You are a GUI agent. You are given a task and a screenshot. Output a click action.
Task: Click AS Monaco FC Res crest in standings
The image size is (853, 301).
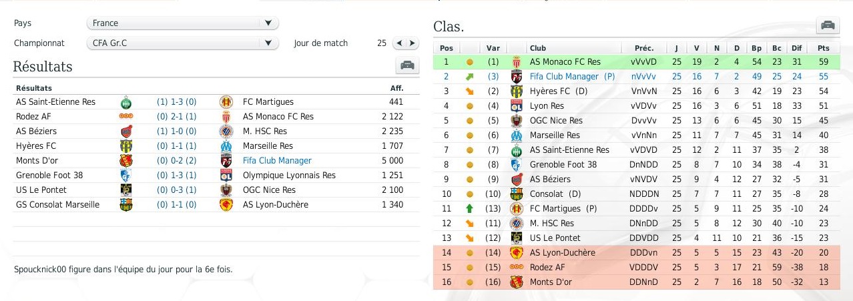coord(516,61)
